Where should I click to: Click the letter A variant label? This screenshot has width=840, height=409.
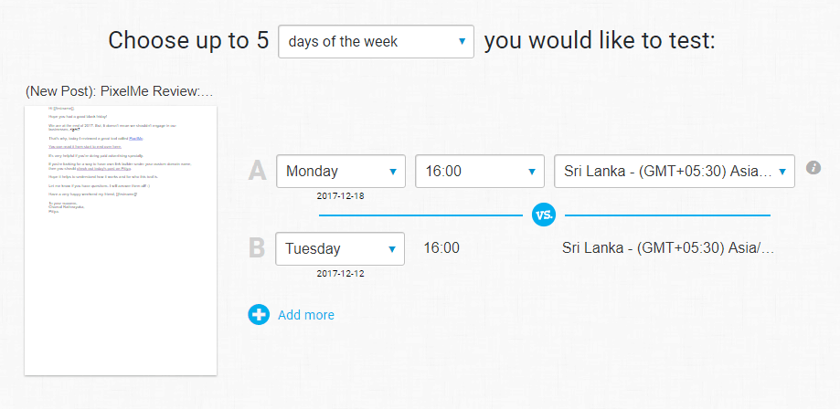pyautogui.click(x=257, y=171)
